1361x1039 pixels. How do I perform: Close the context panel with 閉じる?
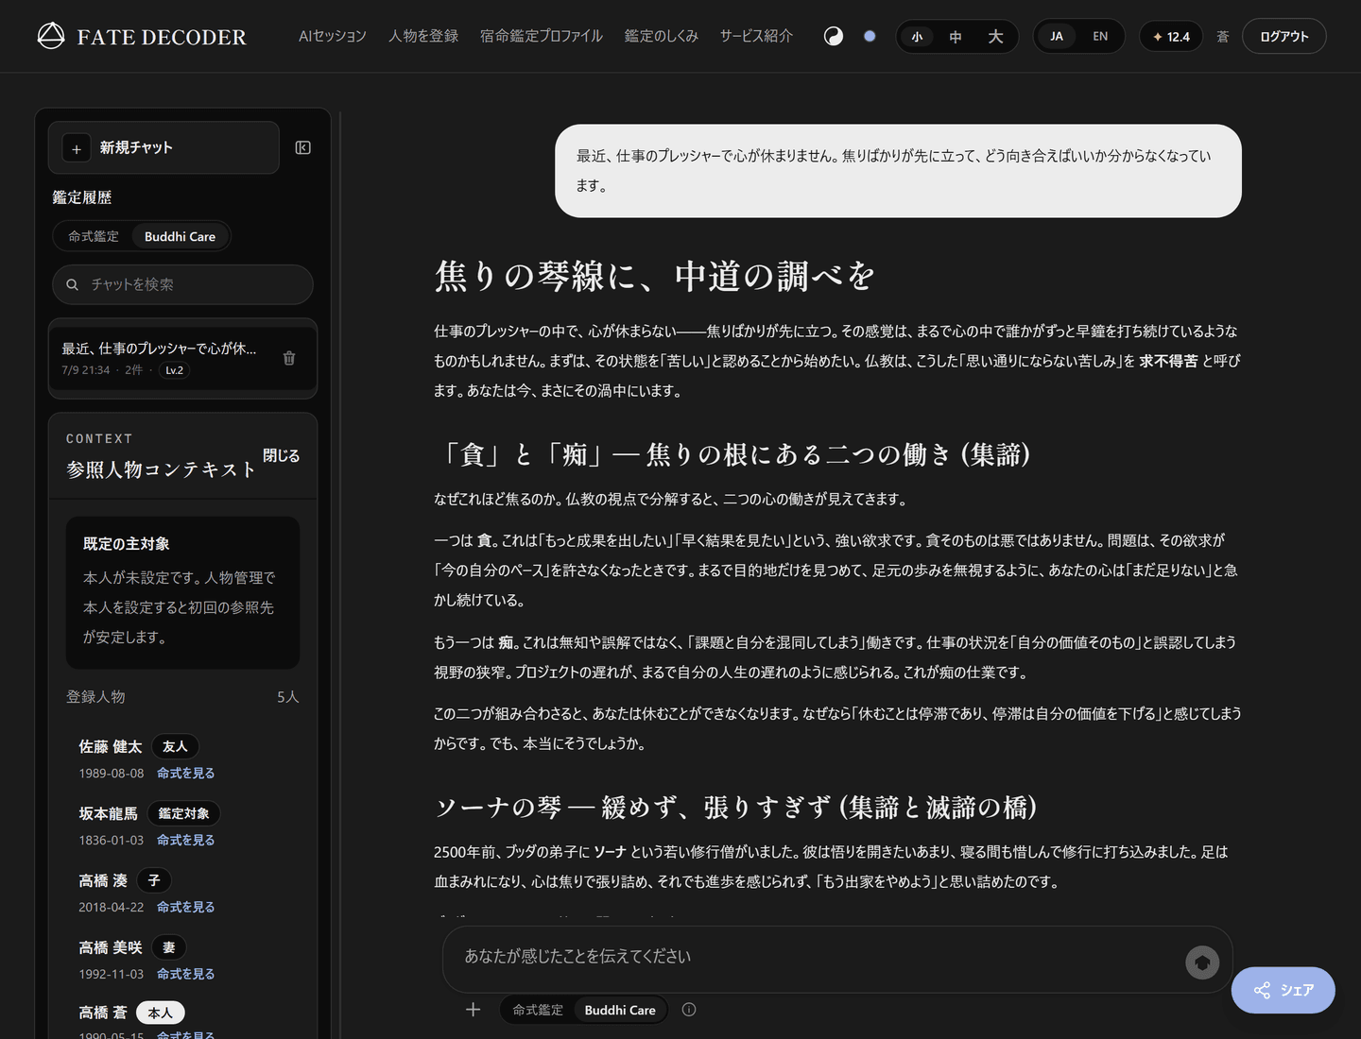[x=281, y=455]
